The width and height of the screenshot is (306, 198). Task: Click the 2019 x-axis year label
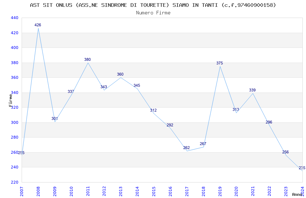point(220,191)
